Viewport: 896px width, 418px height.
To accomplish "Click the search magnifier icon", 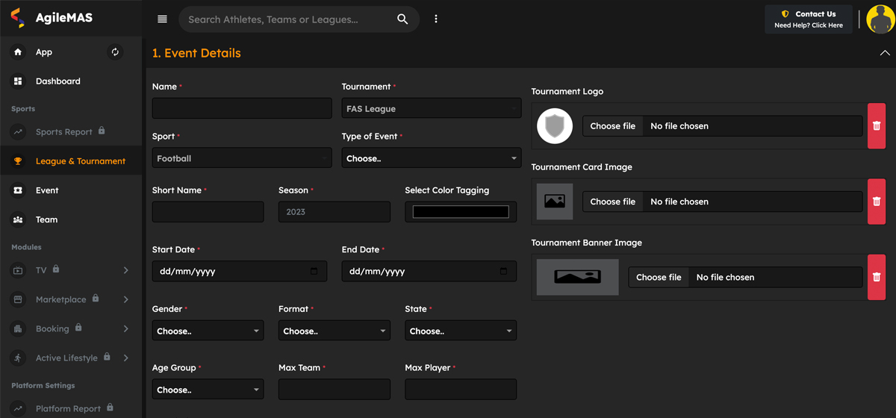I will tap(402, 19).
